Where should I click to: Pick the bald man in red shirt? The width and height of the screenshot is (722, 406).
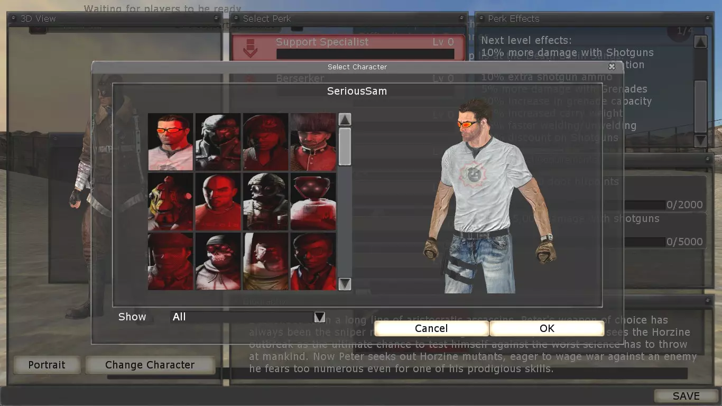[x=218, y=201]
